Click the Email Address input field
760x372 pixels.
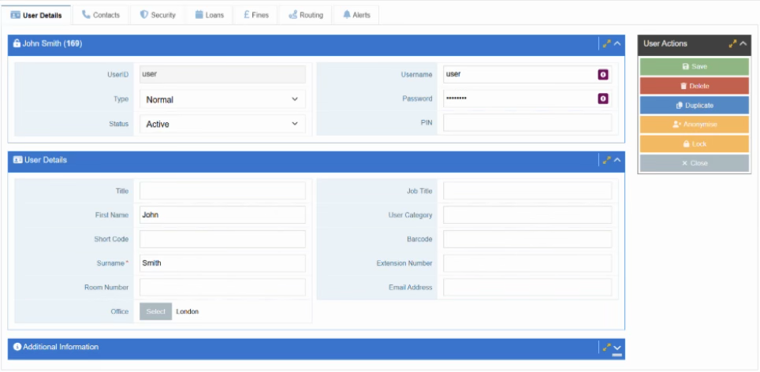[527, 287]
